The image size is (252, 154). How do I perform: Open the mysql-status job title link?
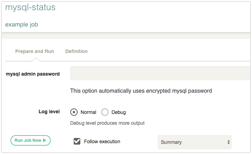pyautogui.click(x=30, y=7)
